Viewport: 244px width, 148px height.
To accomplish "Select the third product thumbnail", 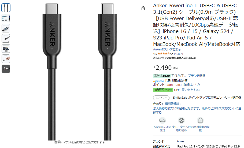I will [6, 28].
